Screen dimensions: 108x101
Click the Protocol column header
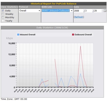click(x=23, y=7)
